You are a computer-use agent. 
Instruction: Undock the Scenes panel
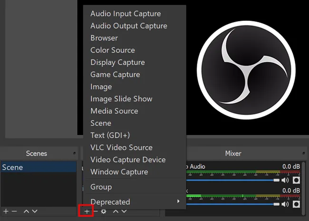pyautogui.click(x=74, y=153)
